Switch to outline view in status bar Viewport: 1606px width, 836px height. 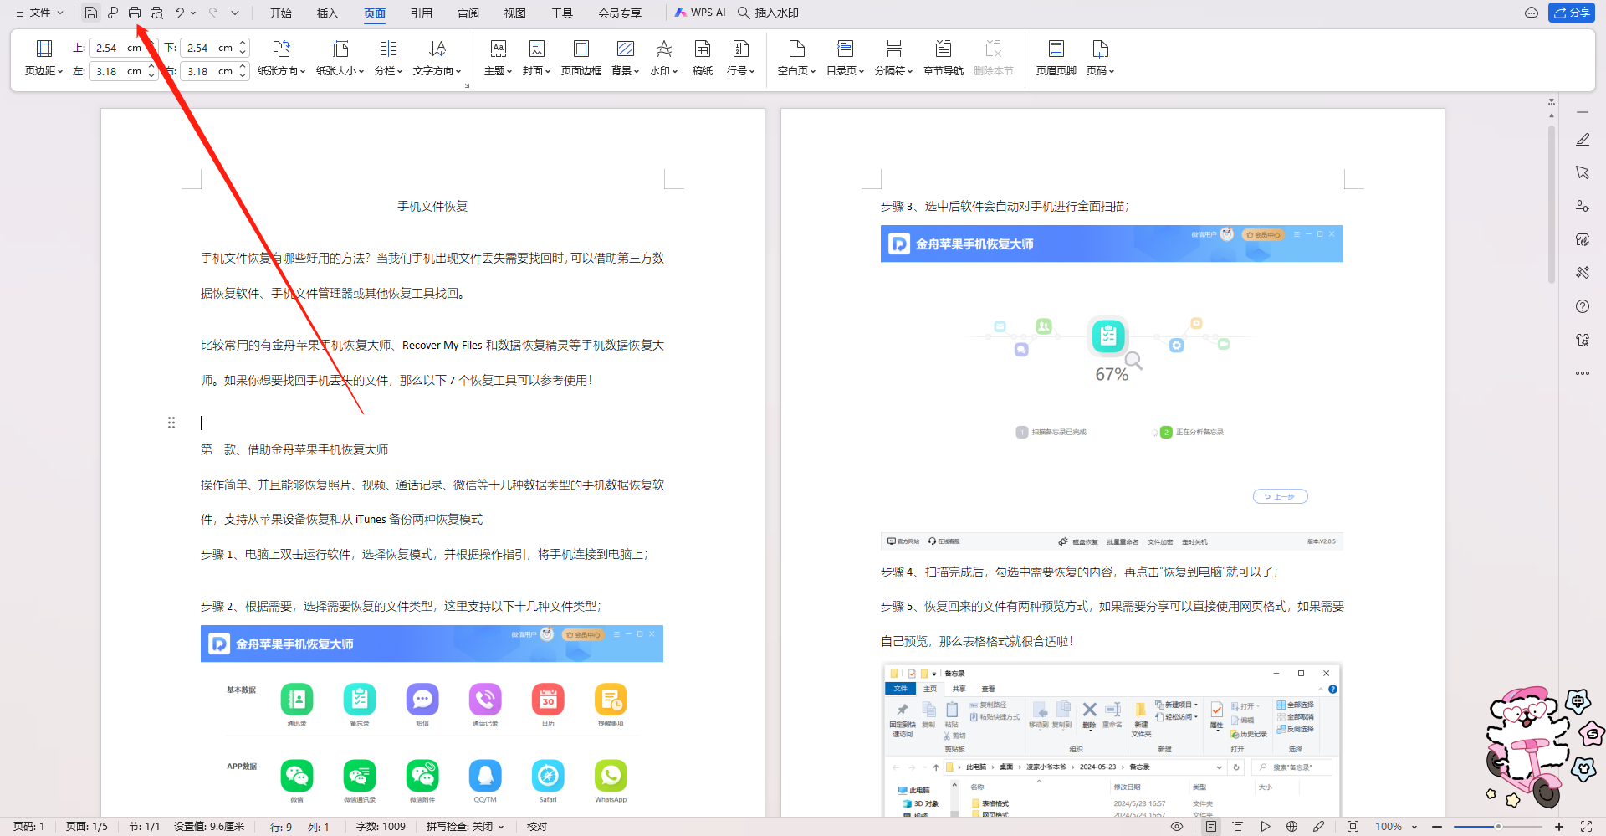coord(1238,827)
